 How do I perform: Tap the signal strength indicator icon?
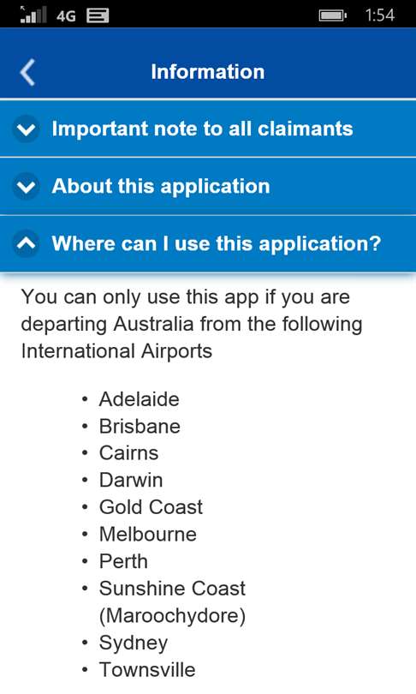point(33,15)
